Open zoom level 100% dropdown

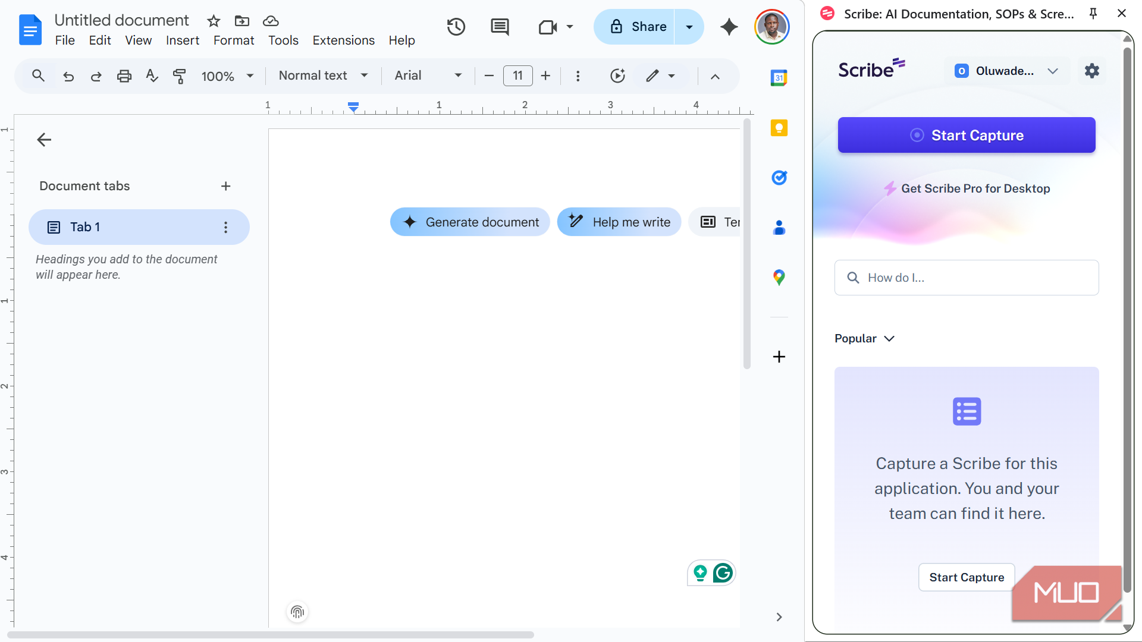pyautogui.click(x=228, y=76)
